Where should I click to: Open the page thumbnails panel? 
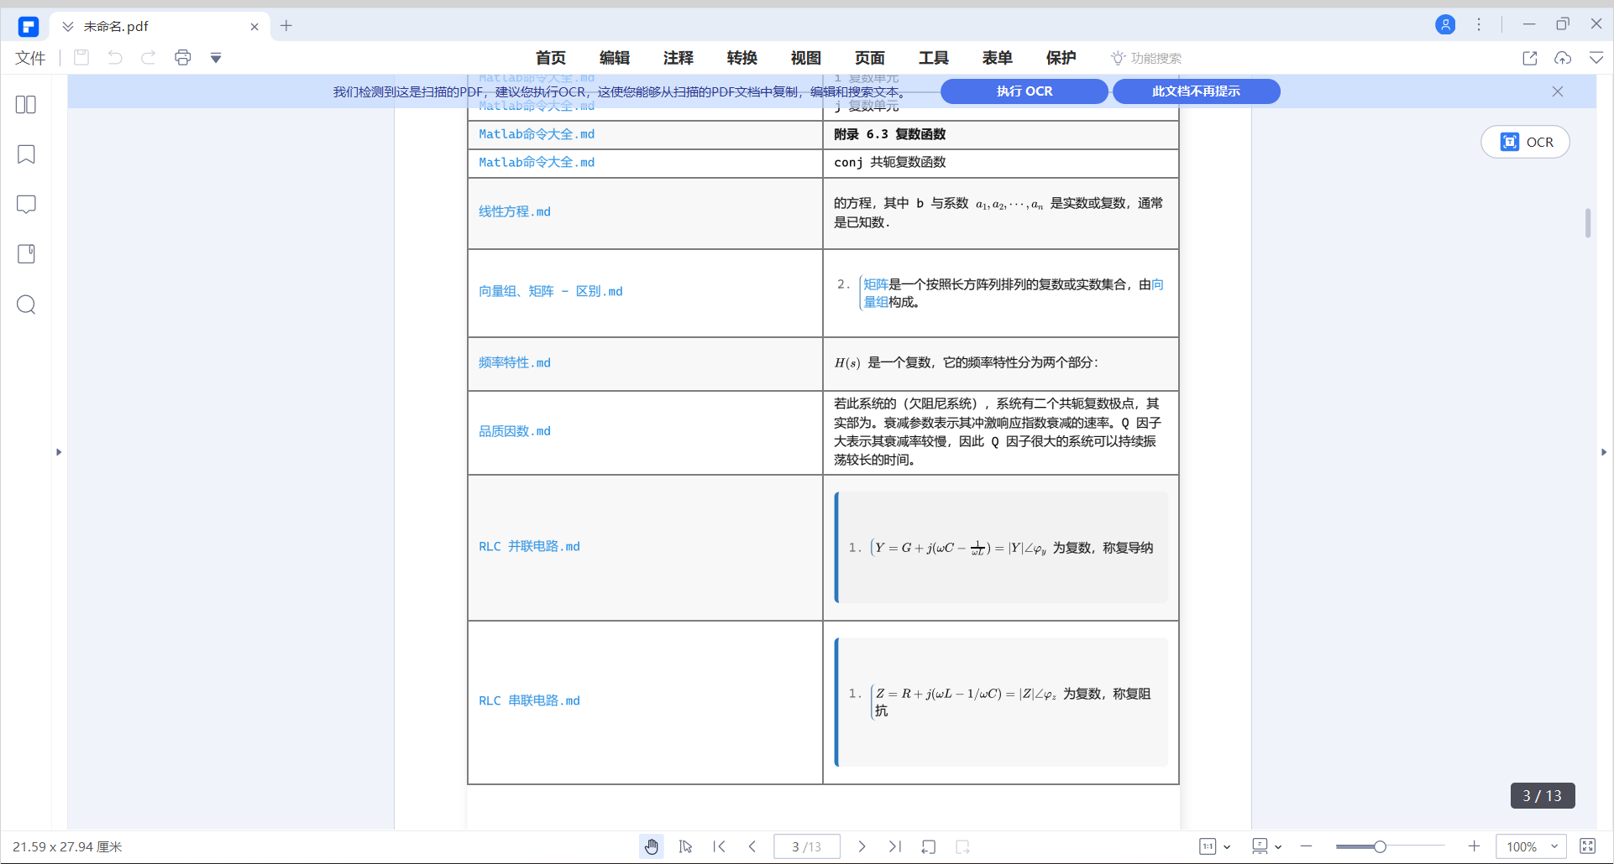pyautogui.click(x=26, y=104)
